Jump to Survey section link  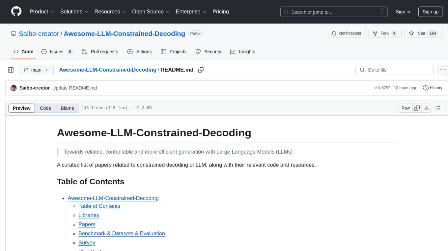(x=87, y=243)
